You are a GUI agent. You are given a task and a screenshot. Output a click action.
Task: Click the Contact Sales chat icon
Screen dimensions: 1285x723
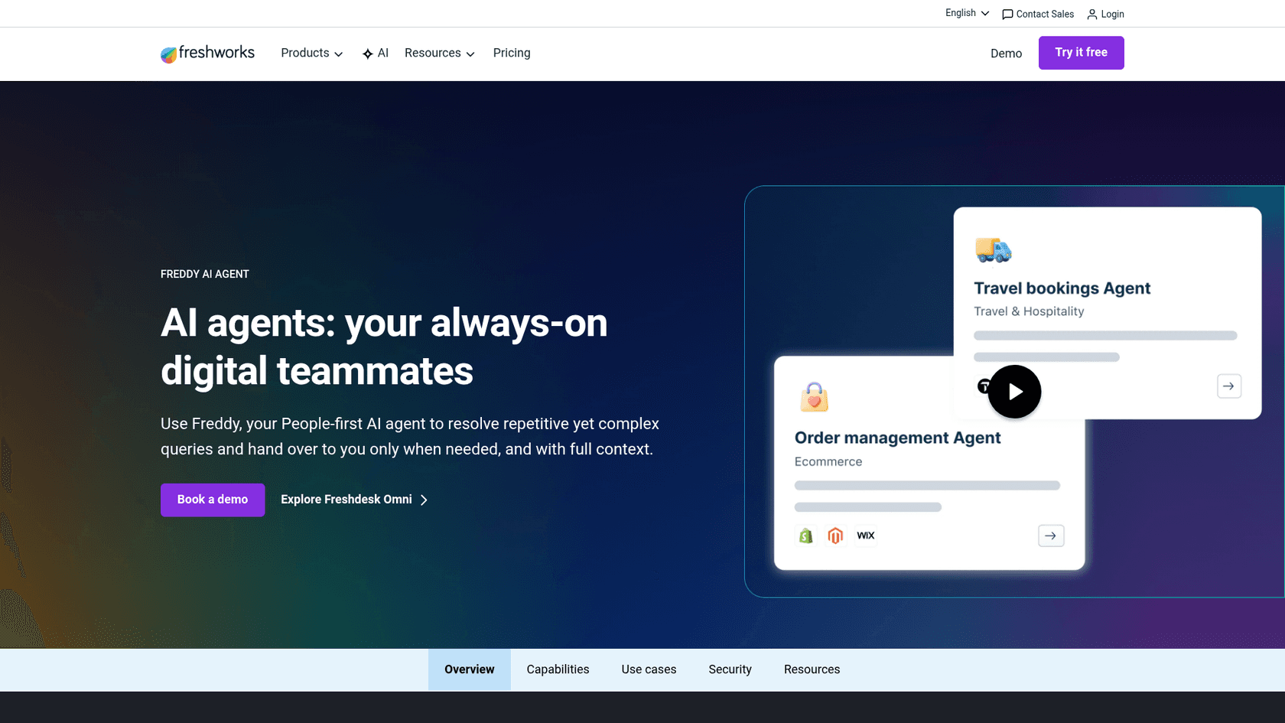click(1007, 15)
